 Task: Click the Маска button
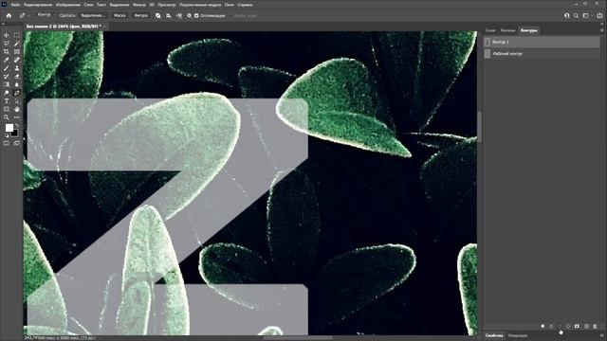click(x=120, y=15)
